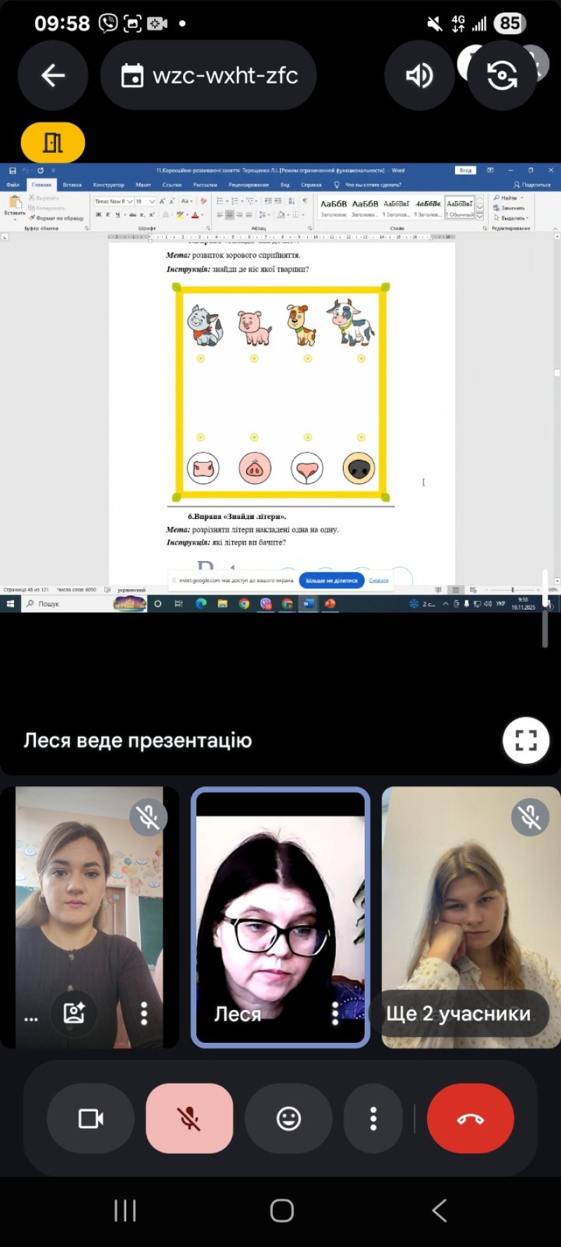Screen dimensions: 561x1247
Task: Open the emoji reactions button
Action: click(288, 1118)
